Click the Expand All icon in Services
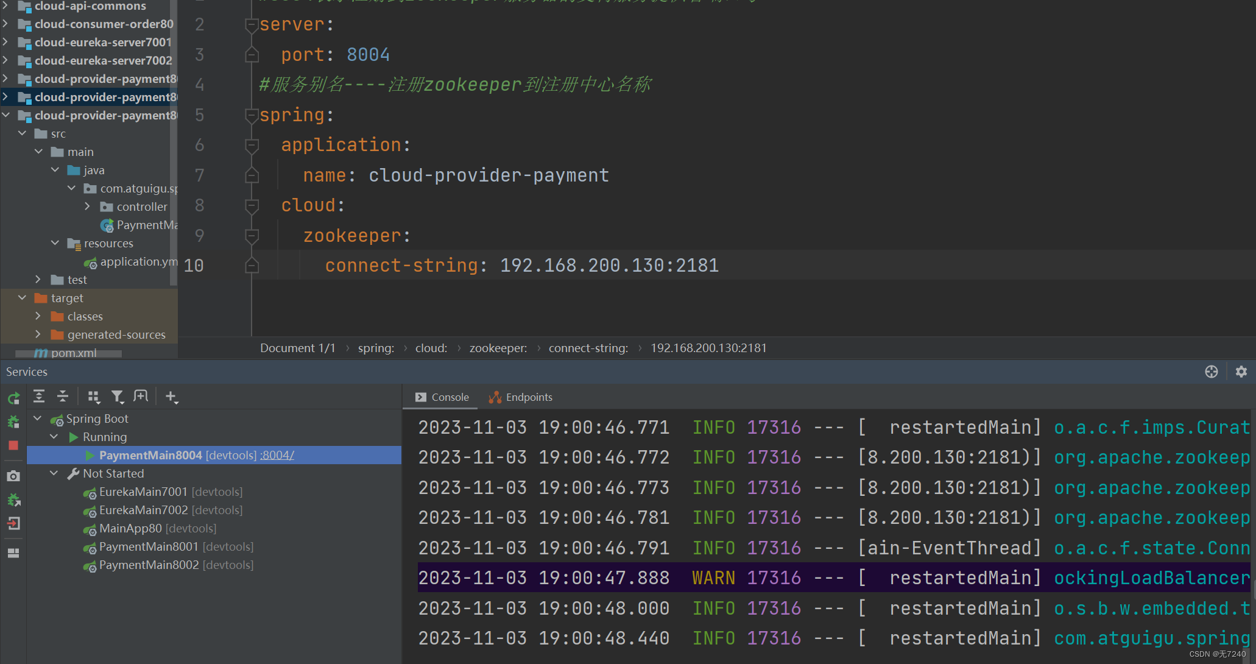Viewport: 1256px width, 664px height. 39,397
